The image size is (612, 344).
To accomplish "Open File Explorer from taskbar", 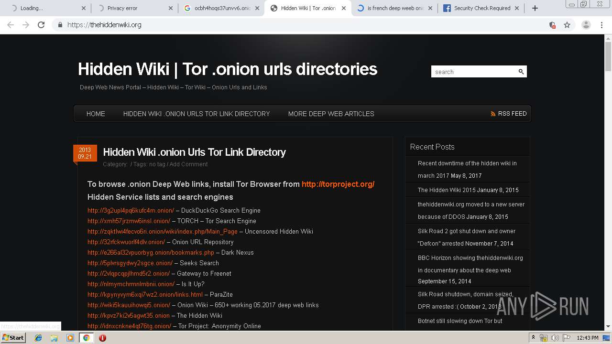I will [54, 338].
